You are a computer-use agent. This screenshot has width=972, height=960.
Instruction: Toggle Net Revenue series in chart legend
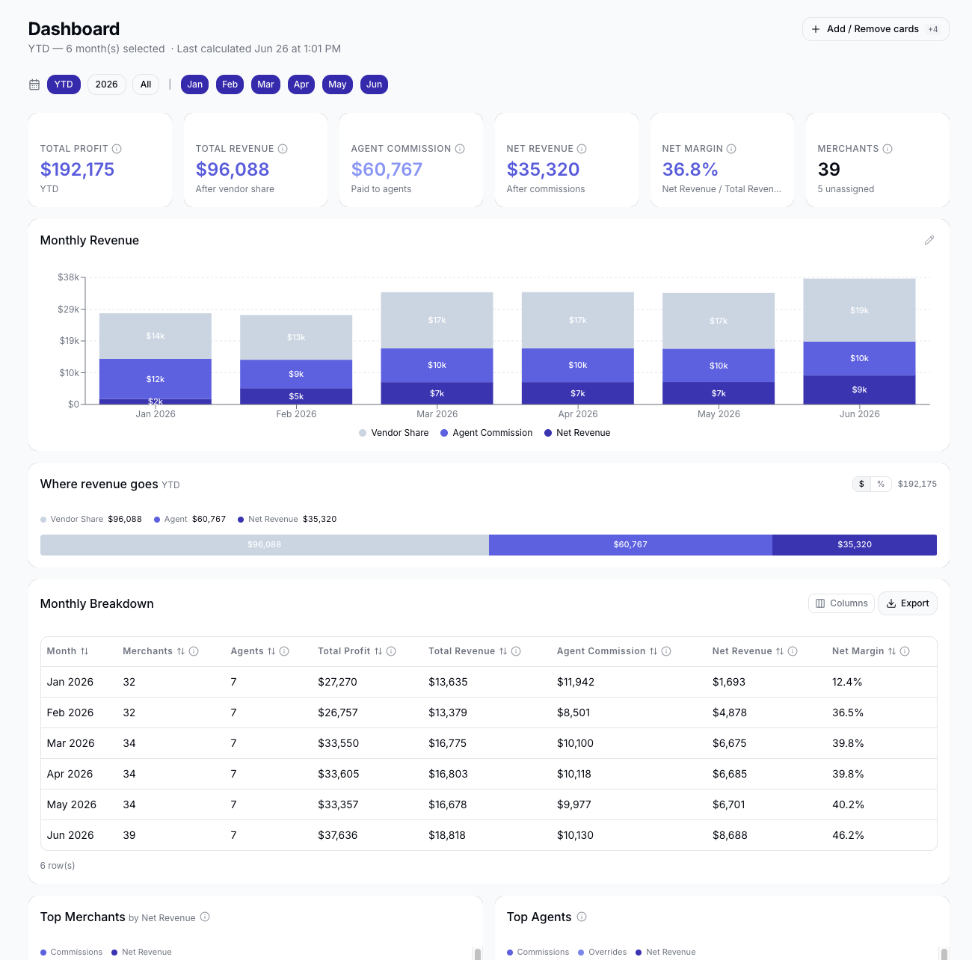(577, 433)
